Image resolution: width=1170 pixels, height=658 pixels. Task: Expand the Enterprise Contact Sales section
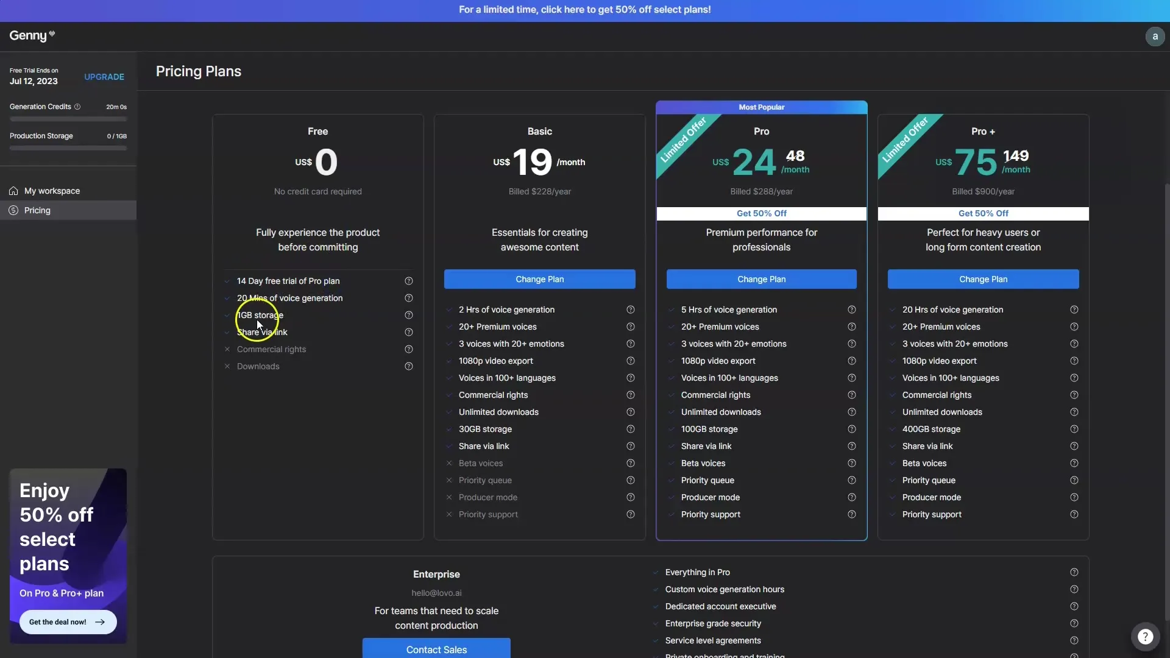[x=436, y=649]
